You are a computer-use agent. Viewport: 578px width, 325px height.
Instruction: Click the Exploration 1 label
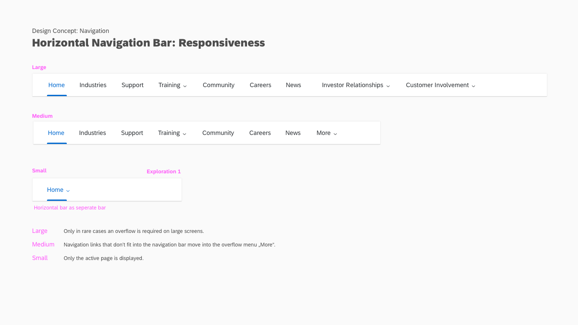163,172
